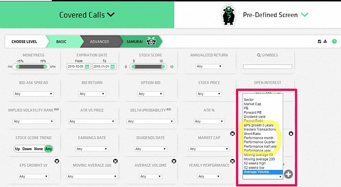Click the Moneyness slider's OTM handle
Screen dimensions: 341x187
tap(45, 67)
